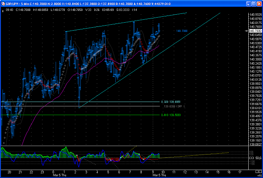This screenshot has width=263, height=178.
Task: Select the cyan 0.328 horizontal Fibonacci line
Action: [80, 102]
